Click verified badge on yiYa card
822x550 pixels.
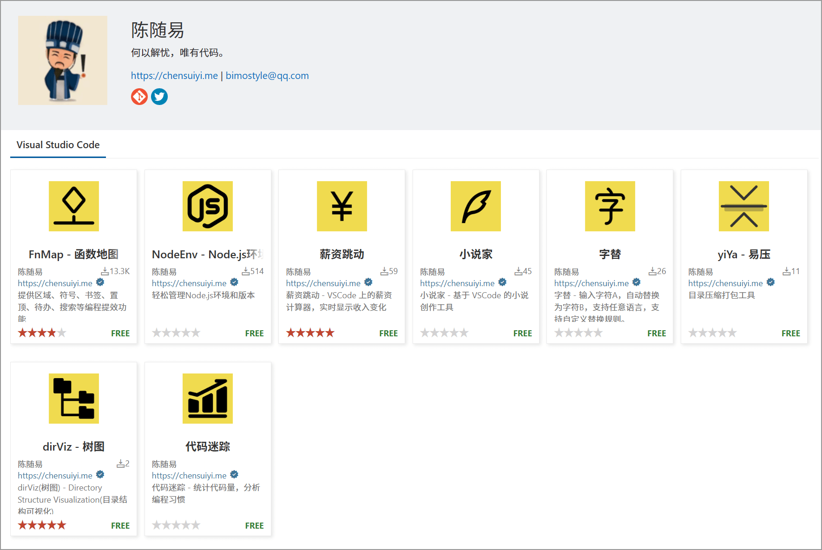(x=770, y=282)
